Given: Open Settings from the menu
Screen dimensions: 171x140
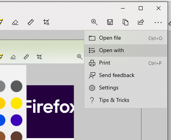Looking at the screenshot, I should (126, 88).
